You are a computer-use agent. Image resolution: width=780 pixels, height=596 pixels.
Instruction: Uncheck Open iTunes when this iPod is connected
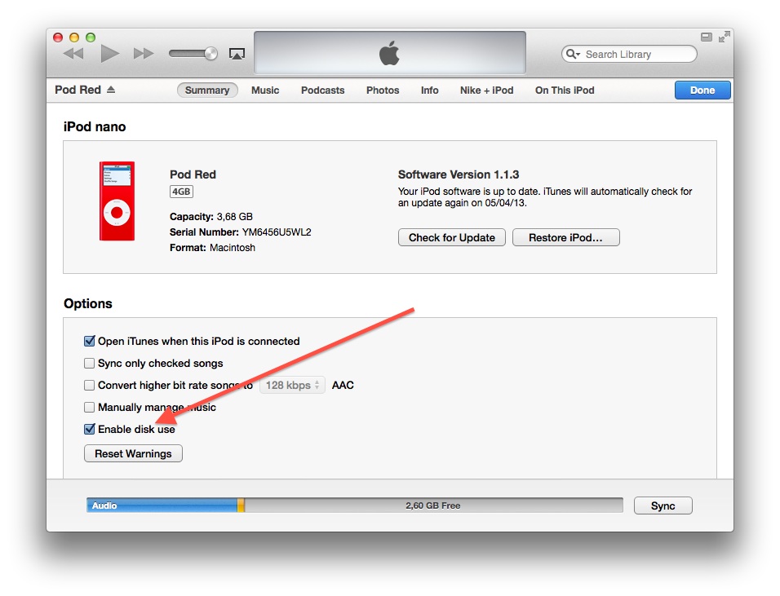click(x=90, y=341)
